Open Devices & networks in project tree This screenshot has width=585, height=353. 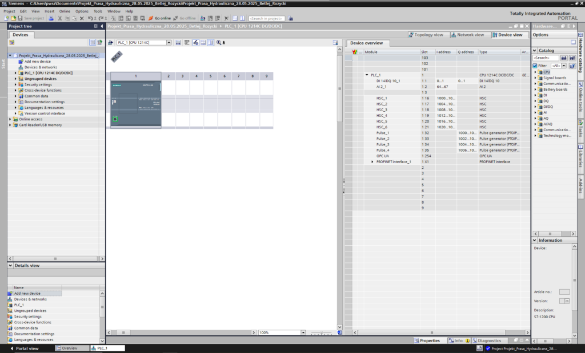[x=41, y=67]
